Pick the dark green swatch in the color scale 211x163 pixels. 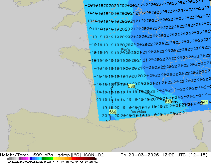[43, 158]
